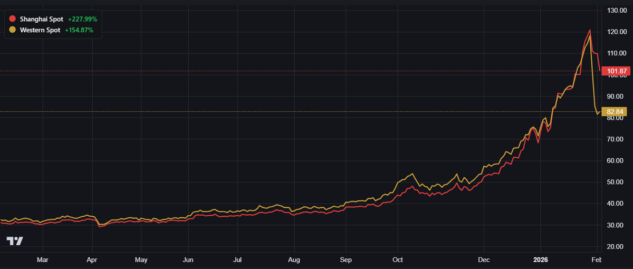The height and width of the screenshot is (269, 633).
Task: Click the red 101.87 price tag
Action: 616,71
